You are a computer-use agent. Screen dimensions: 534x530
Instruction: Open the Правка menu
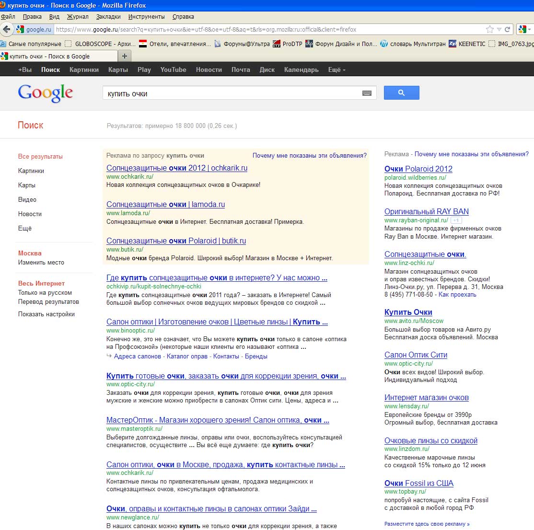pos(32,17)
